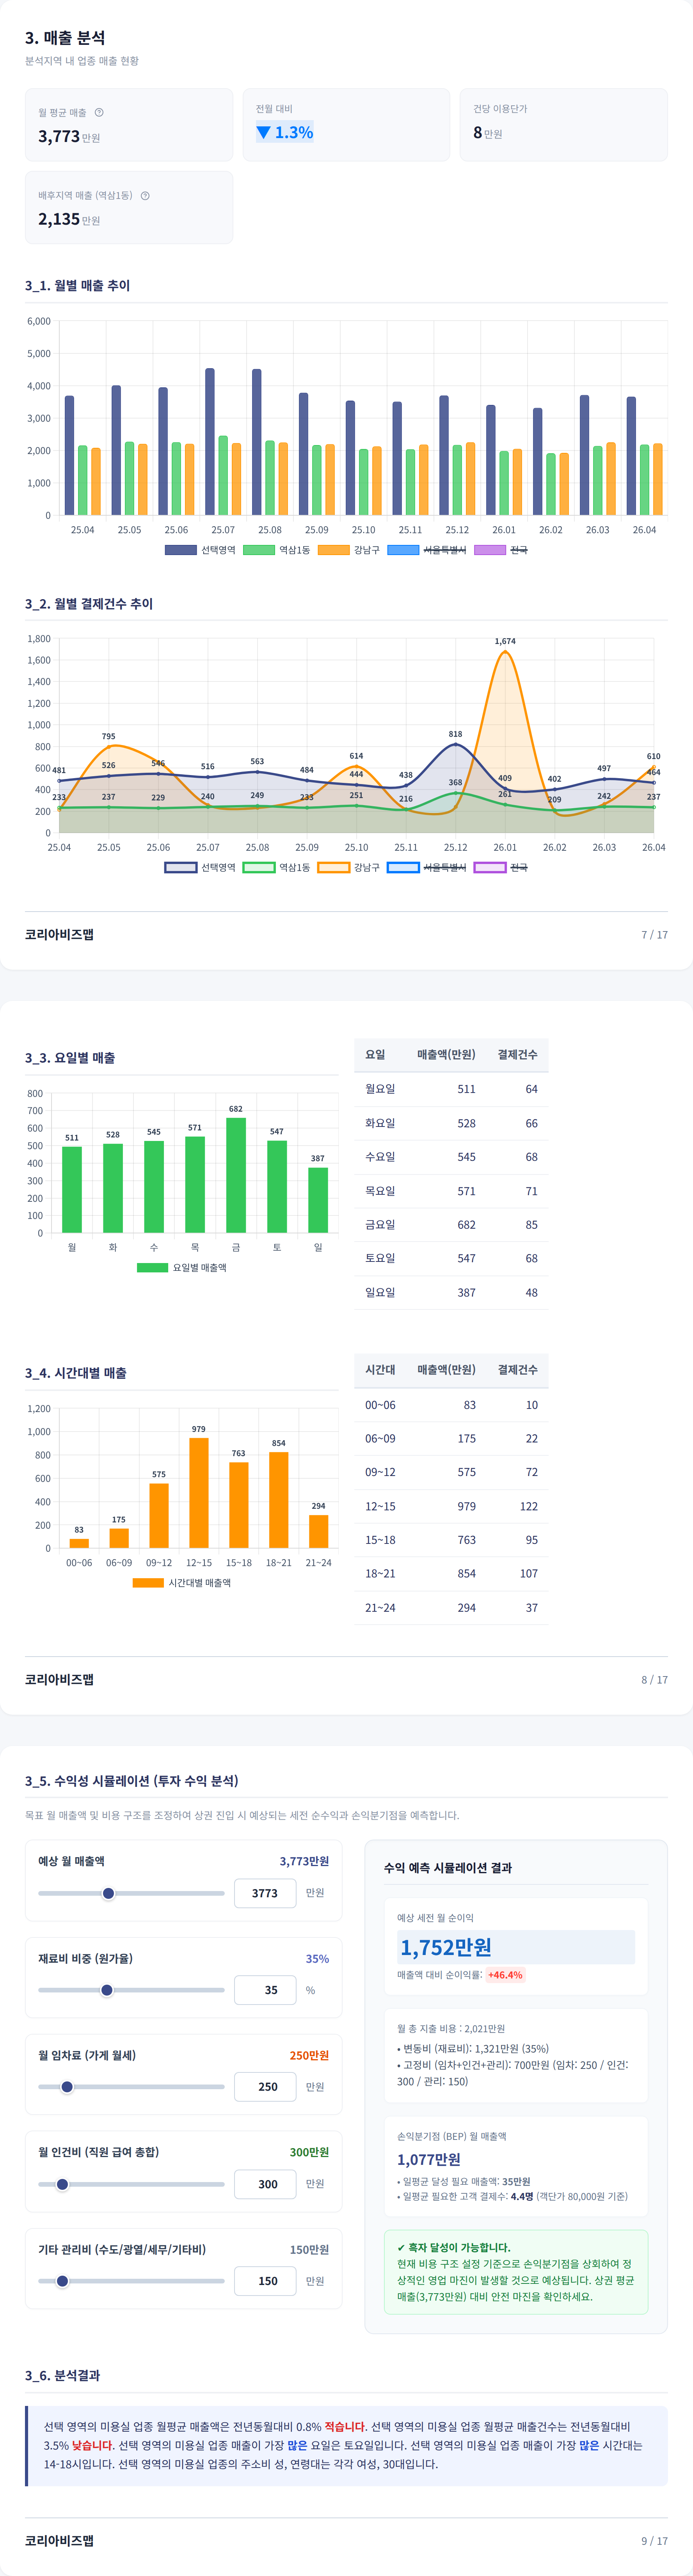Toggle the 요일별 매출액 legend item

182,1268
